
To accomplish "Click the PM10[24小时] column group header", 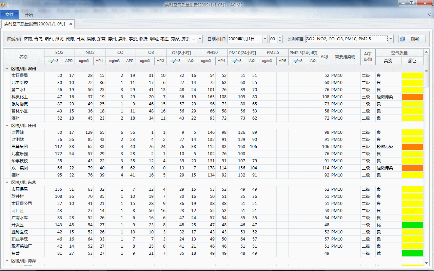I will tap(242, 53).
